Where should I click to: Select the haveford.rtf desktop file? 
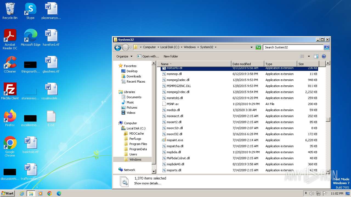click(51, 38)
